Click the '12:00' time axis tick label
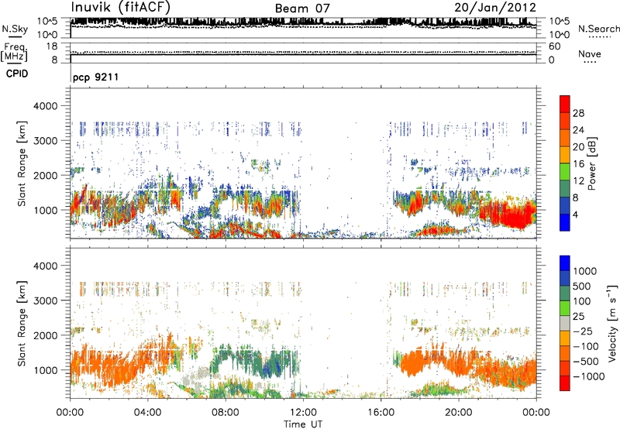 pyautogui.click(x=303, y=413)
